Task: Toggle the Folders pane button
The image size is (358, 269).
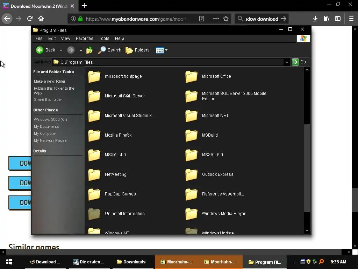Action: 138,50
